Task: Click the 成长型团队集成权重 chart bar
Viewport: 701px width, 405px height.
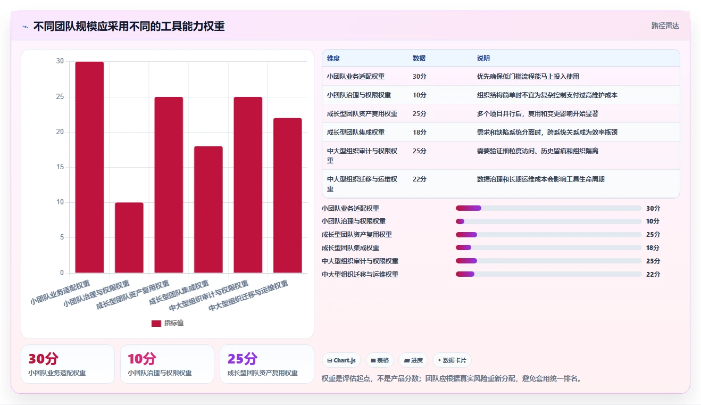Action: click(208, 210)
